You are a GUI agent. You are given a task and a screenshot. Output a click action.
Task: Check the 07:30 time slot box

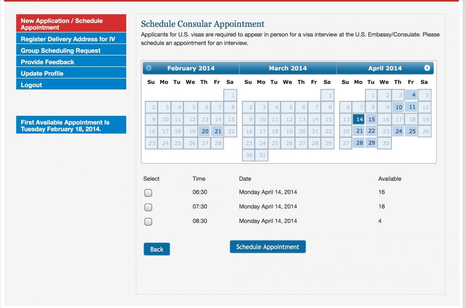click(148, 207)
